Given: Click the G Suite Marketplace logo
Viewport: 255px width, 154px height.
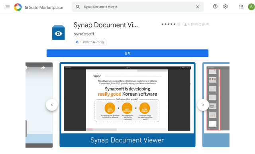Looking at the screenshot, I should click(x=18, y=7).
